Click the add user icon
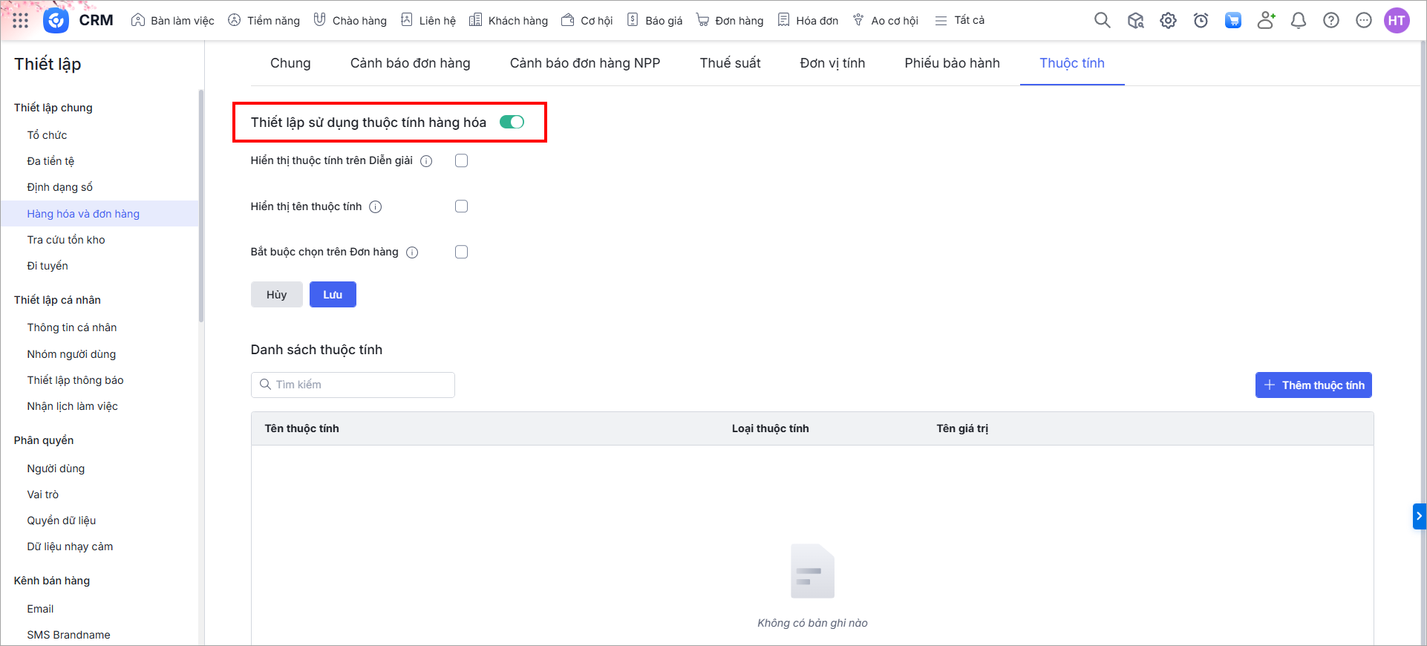Image resolution: width=1427 pixels, height=646 pixels. [x=1266, y=21]
